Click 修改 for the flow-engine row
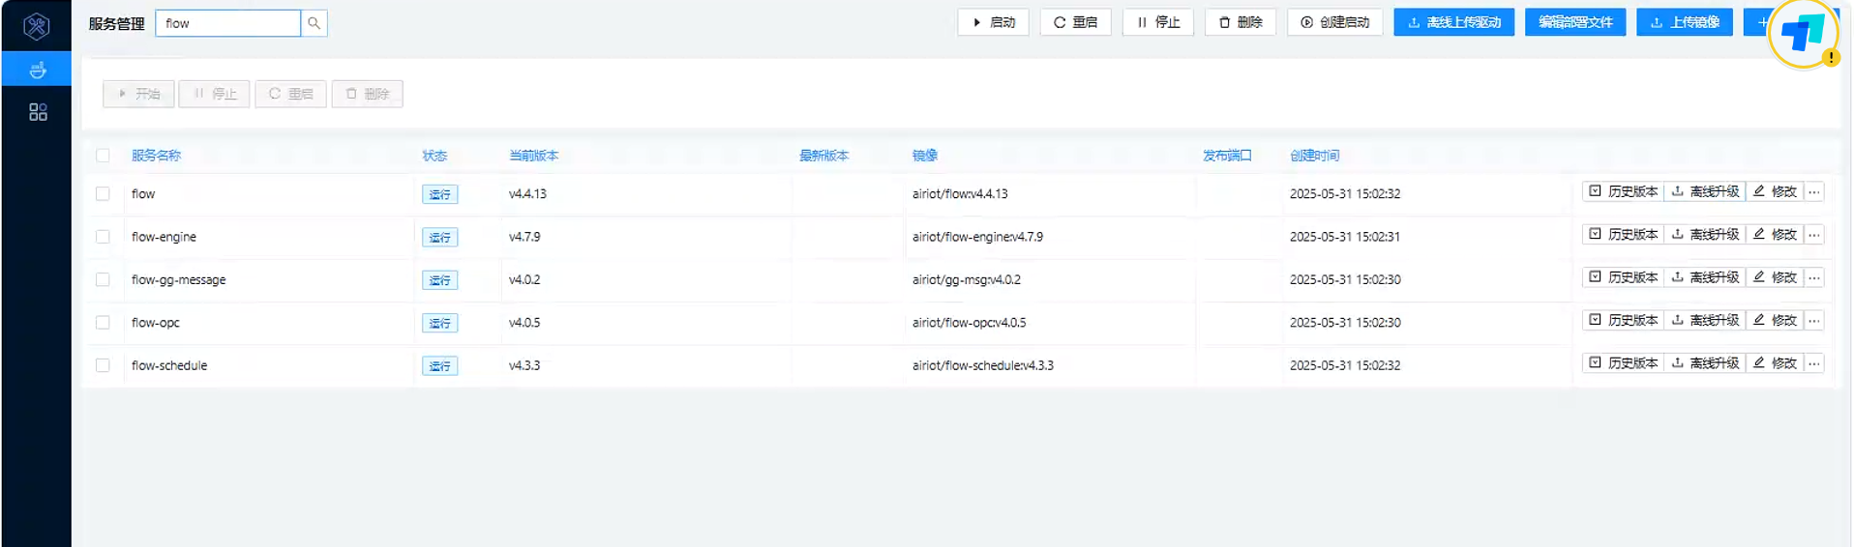Viewport: 1854px width, 547px height. click(1775, 235)
